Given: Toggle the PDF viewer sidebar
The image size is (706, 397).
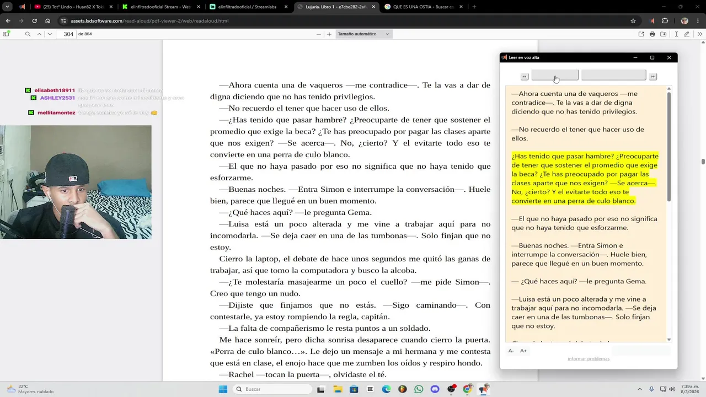Looking at the screenshot, I should pos(6,34).
